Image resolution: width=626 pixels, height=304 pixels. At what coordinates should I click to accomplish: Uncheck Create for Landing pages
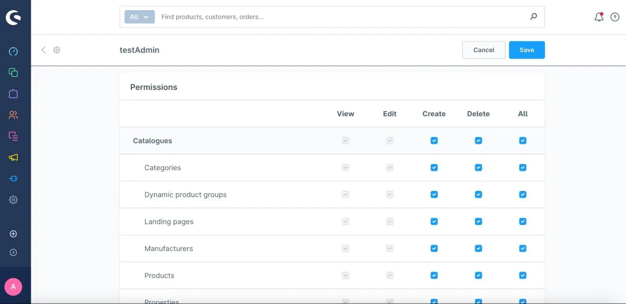pyautogui.click(x=434, y=222)
